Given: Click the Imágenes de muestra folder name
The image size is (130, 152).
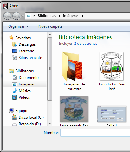Looking at the screenshot, I should [x=74, y=87].
